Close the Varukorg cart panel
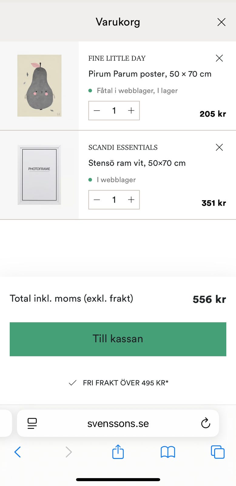 [221, 22]
